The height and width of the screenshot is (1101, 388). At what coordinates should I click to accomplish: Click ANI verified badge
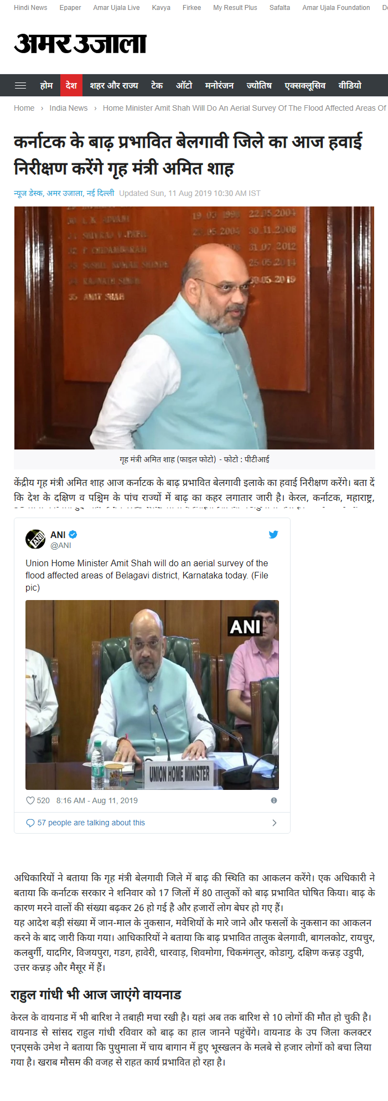coord(73,534)
